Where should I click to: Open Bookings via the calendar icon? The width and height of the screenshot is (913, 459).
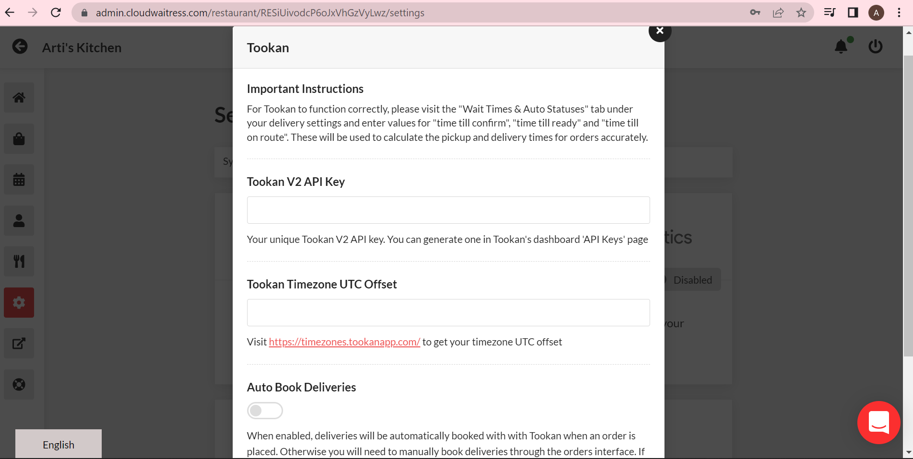19,179
